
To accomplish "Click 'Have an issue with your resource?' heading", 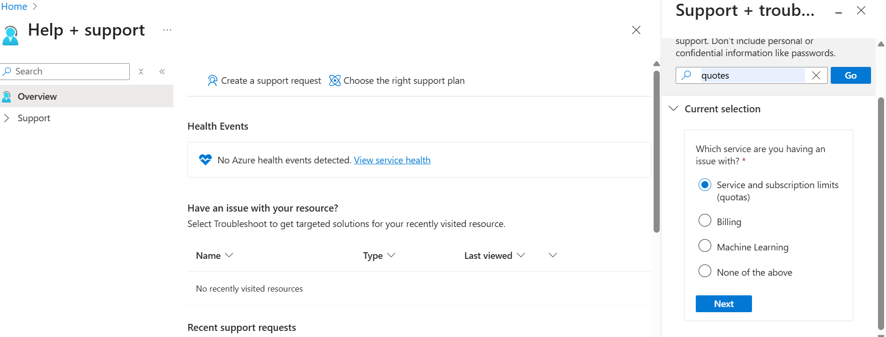I will 263,208.
